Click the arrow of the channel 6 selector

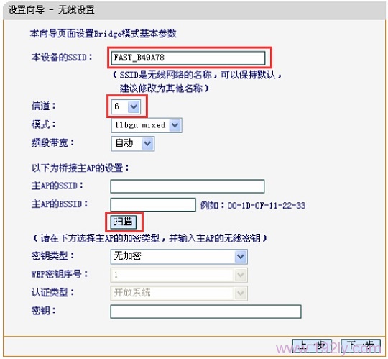tap(134, 106)
